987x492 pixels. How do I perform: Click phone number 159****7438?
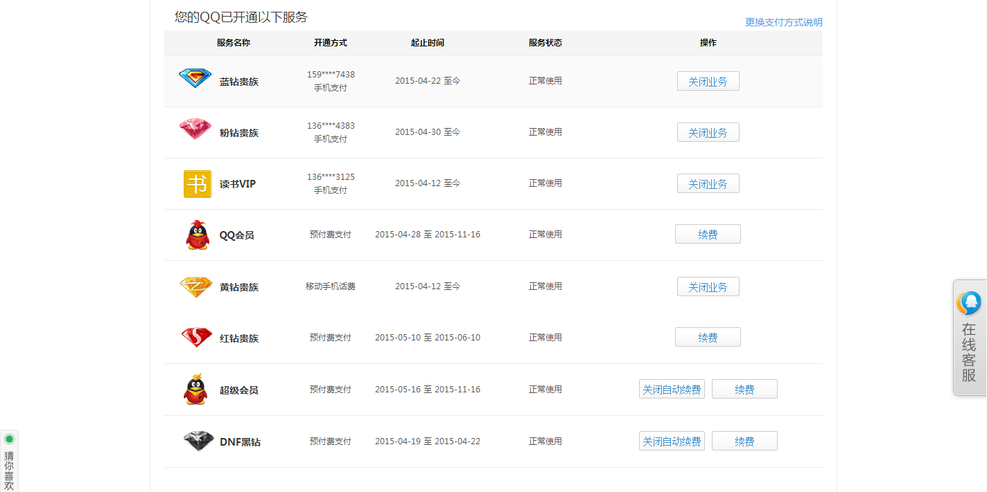point(331,75)
